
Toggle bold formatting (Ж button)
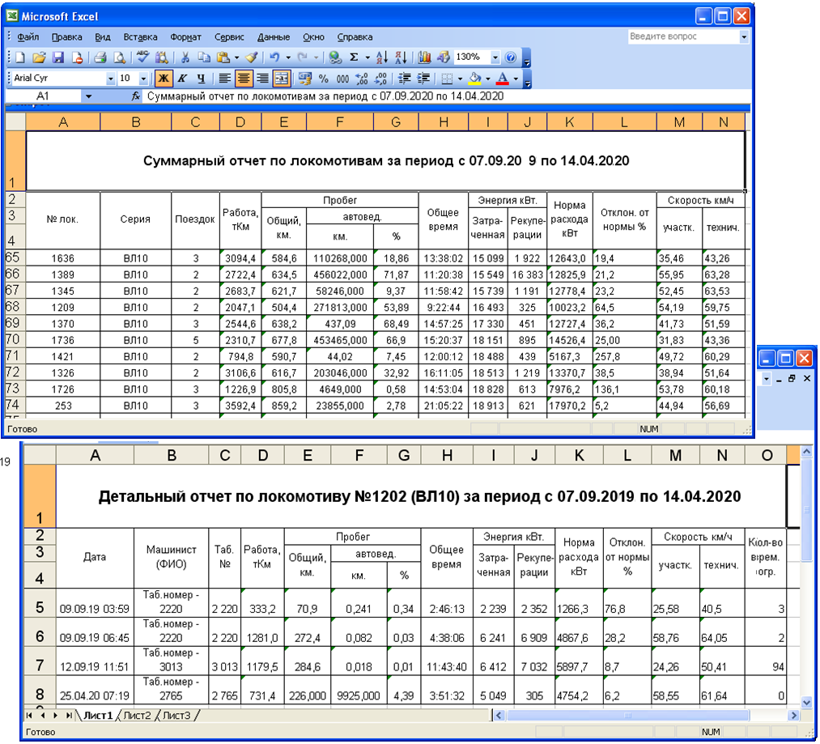point(163,79)
